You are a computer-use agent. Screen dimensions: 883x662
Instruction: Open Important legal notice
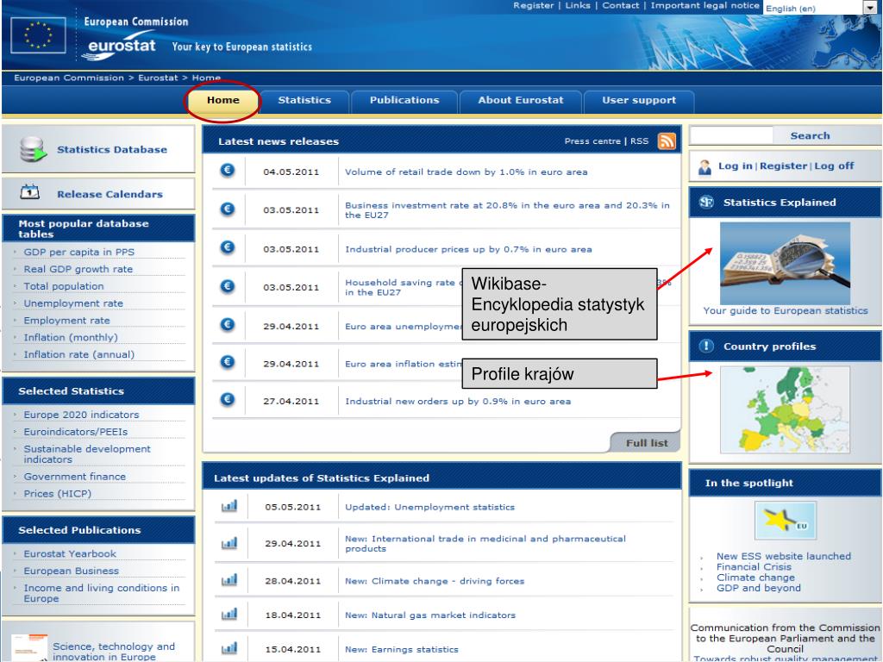click(705, 6)
